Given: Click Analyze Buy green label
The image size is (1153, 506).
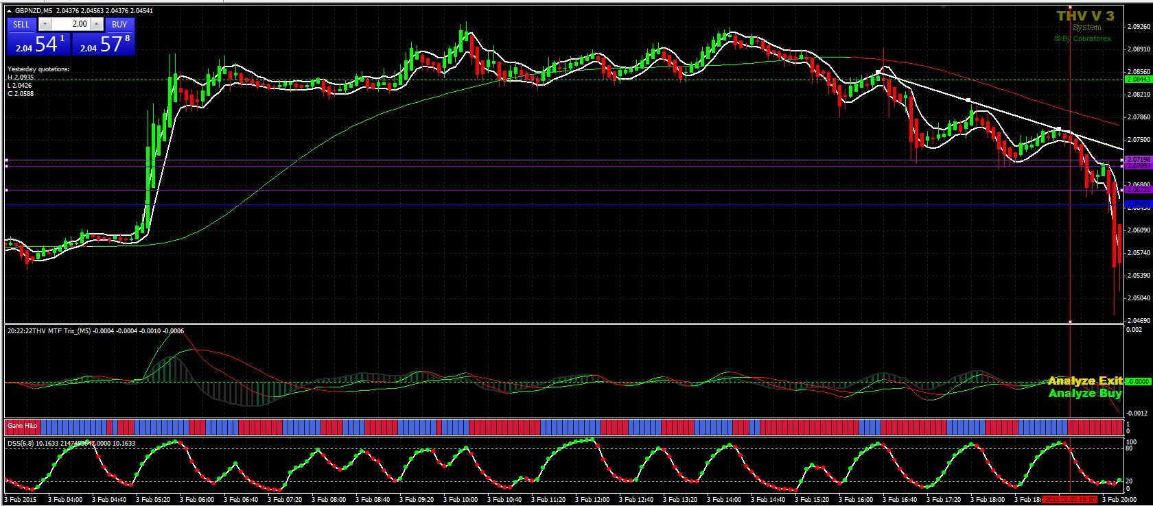Looking at the screenshot, I should coord(1085,393).
